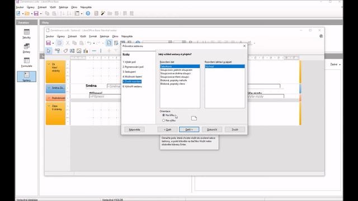Screen dimensions: 358x201
Task: Click Horizontal line tool in designer toolbar
Action: pyautogui.click(x=94, y=51)
